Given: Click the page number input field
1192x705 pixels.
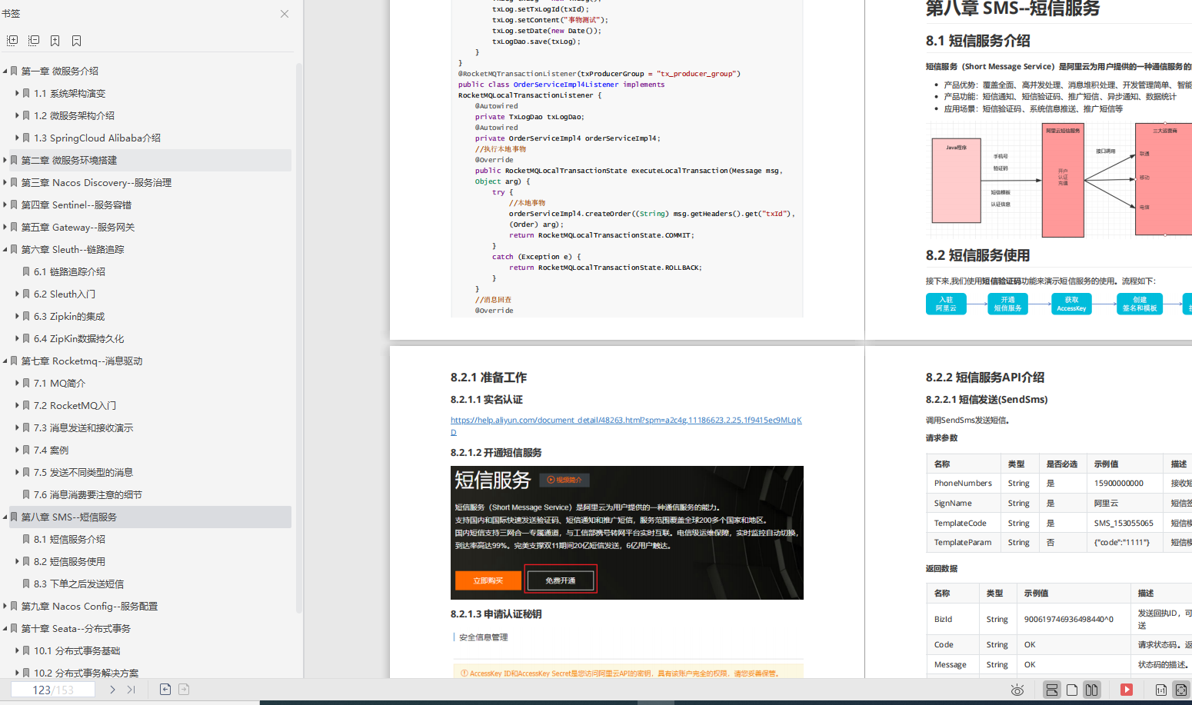Looking at the screenshot, I should [53, 690].
